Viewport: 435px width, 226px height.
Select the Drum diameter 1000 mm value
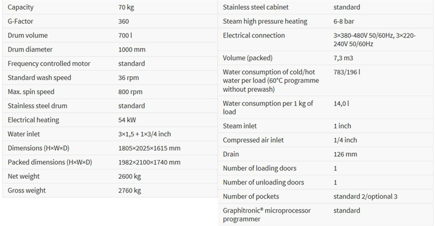pos(132,49)
